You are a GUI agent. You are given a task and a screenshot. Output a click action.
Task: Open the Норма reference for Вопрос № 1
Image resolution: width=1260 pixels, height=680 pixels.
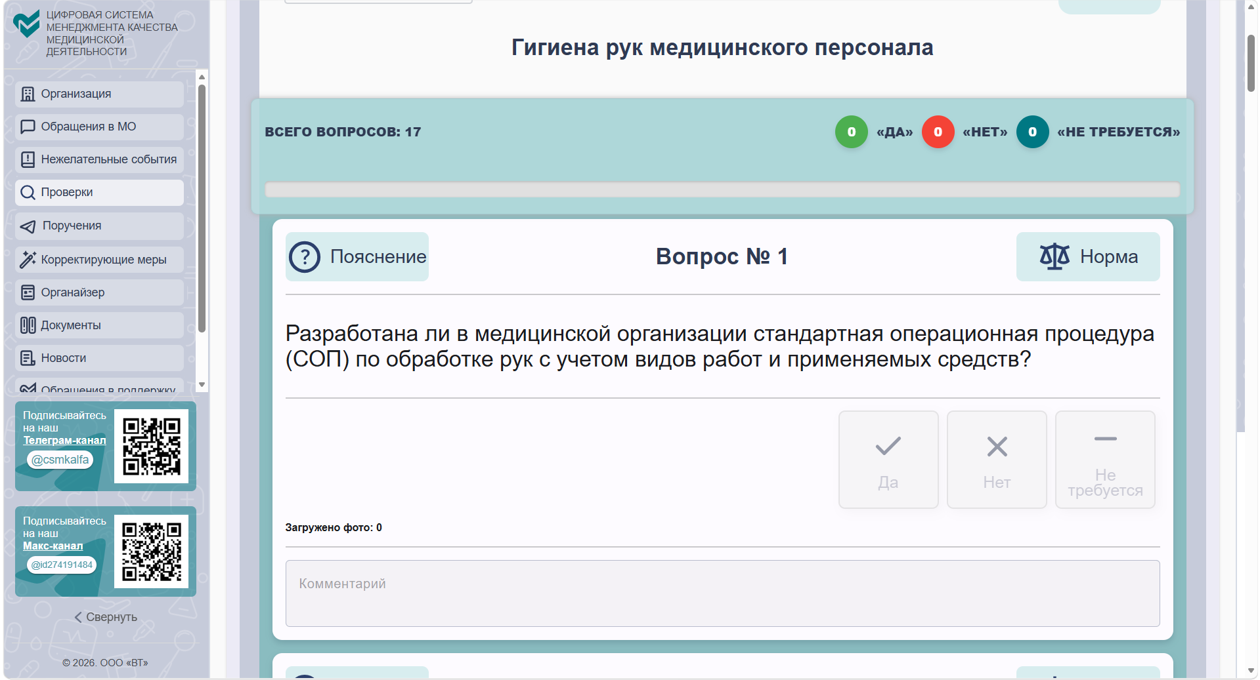(1088, 256)
